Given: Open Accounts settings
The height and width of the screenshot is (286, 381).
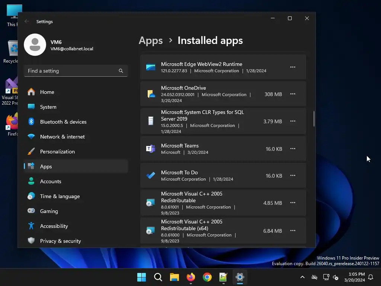Looking at the screenshot, I should pos(76,181).
